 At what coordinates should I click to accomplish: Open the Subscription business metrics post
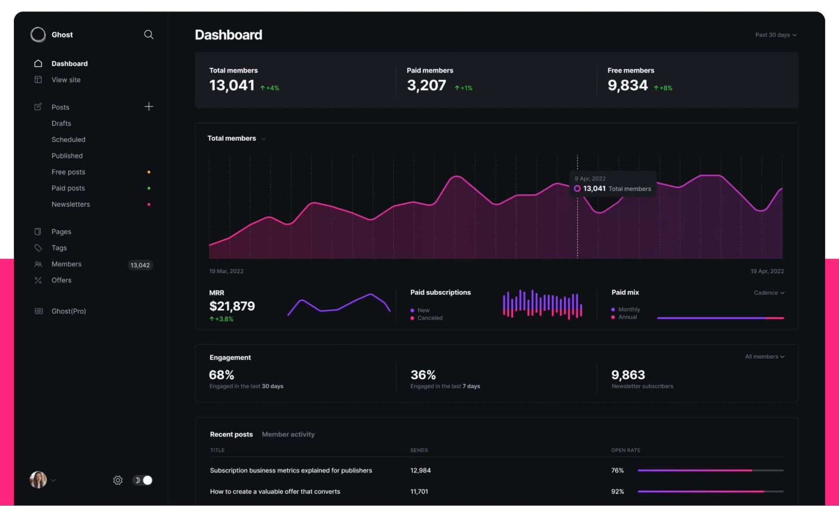click(x=291, y=470)
